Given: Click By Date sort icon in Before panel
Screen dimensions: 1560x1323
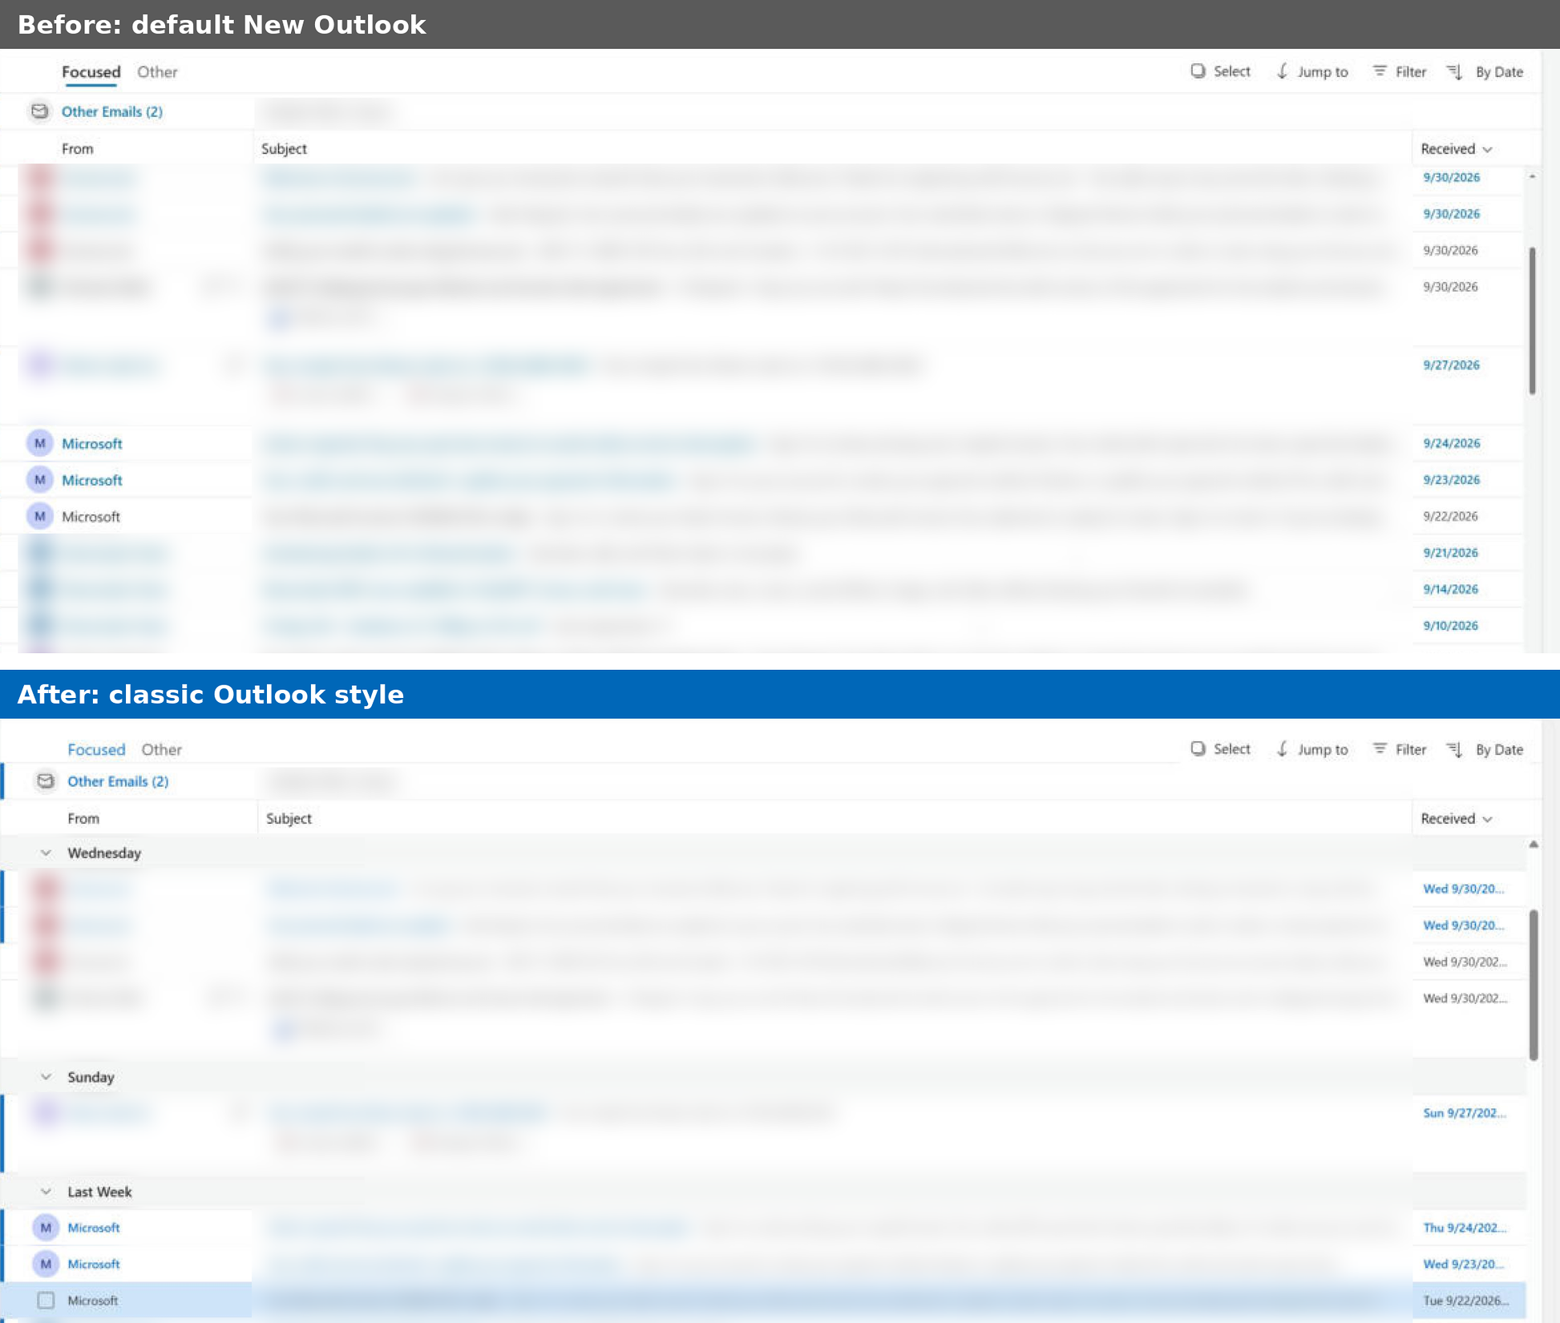Looking at the screenshot, I should point(1455,72).
